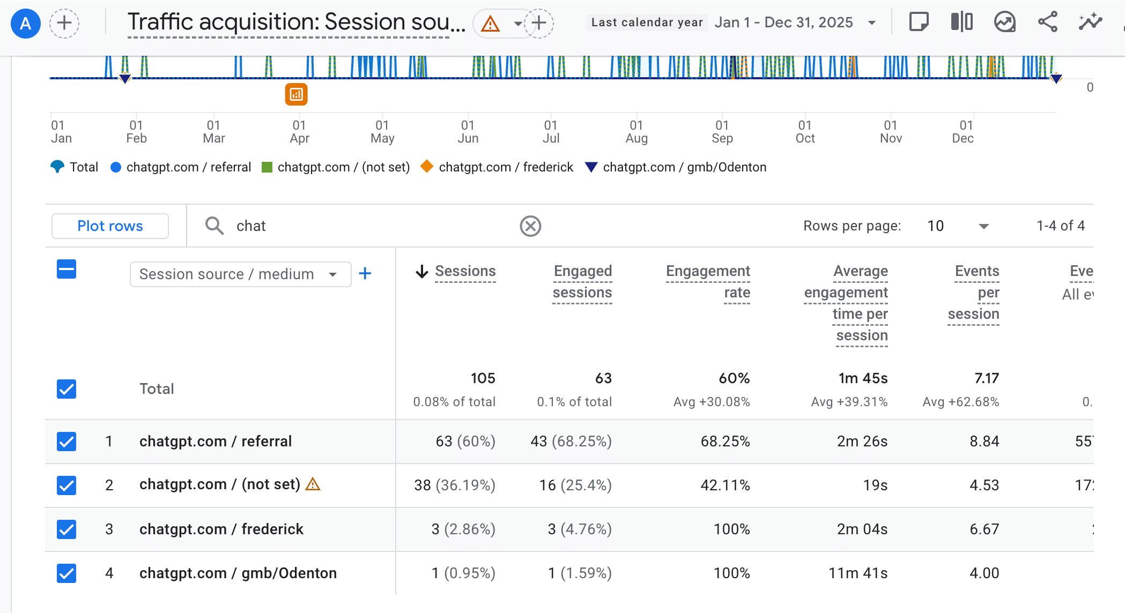Open the date range dropdown arrow
Viewport: 1125px width, 613px height.
pos(872,23)
